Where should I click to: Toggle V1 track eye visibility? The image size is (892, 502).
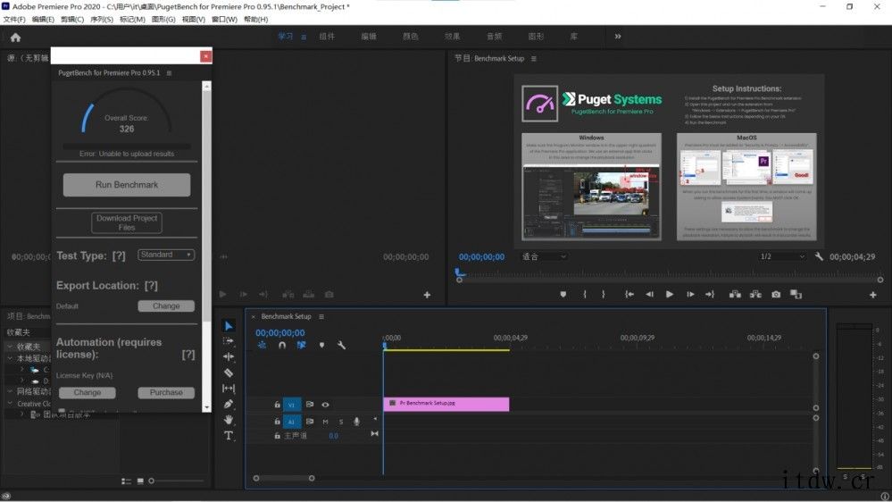tap(325, 405)
